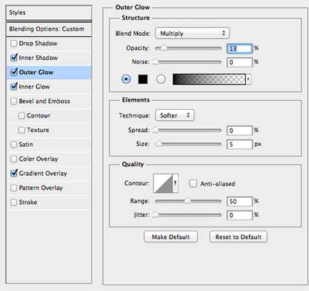Screen dimensions: 309x291
Task: Expand the contour picker arrow
Action: [175, 183]
